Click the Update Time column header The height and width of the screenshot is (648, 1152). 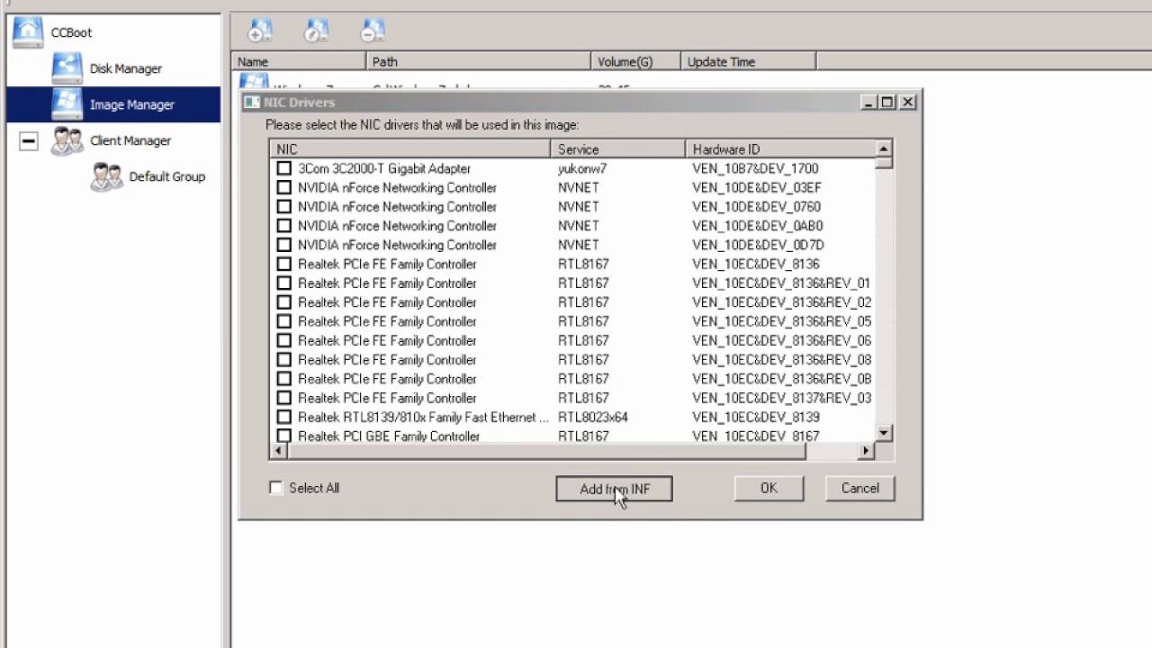(748, 62)
